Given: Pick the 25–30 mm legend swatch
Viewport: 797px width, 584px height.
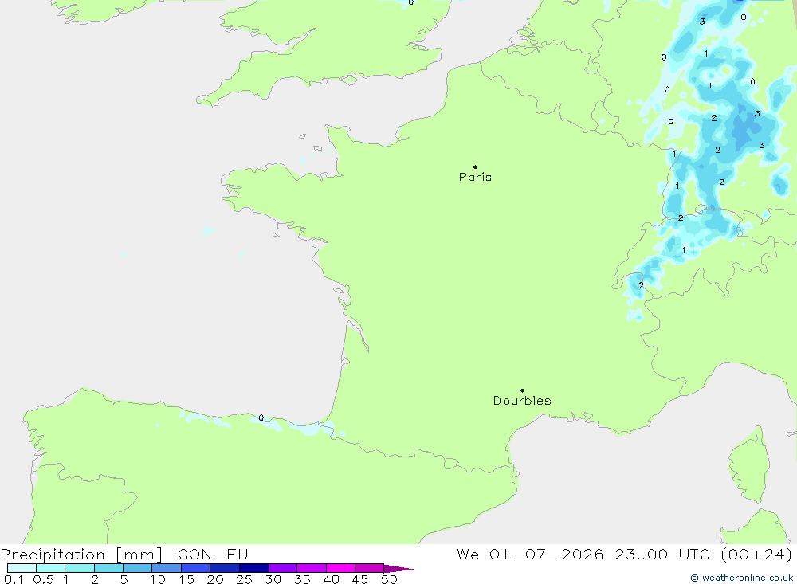Looking at the screenshot, I should coord(253,568).
